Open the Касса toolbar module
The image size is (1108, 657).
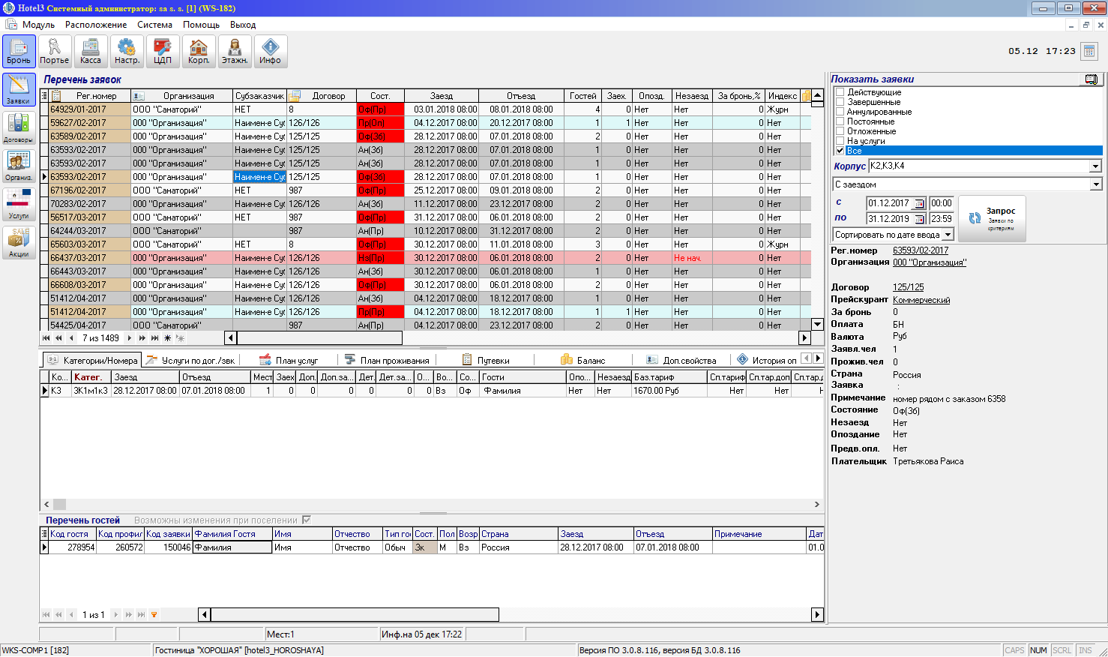click(91, 52)
